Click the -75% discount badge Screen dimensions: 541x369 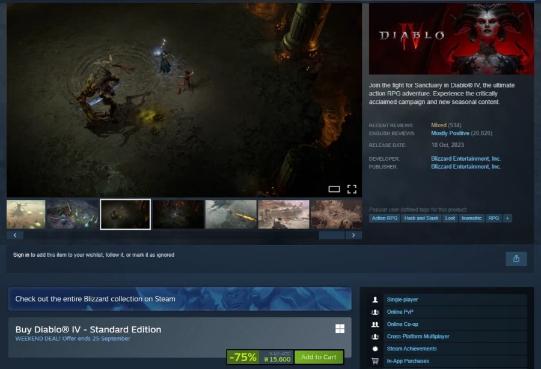pos(243,357)
